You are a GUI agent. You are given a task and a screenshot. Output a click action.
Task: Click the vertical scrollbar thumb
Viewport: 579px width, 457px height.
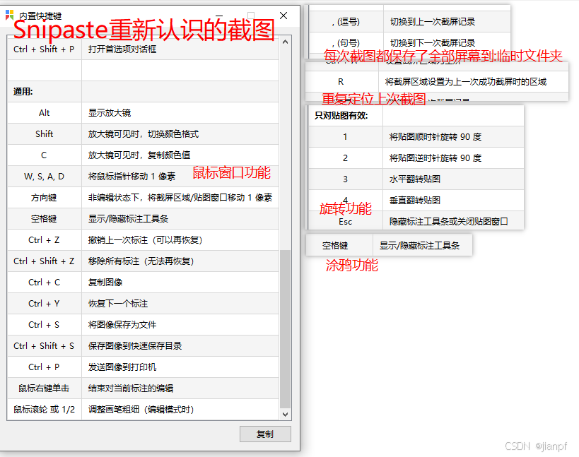point(285,329)
